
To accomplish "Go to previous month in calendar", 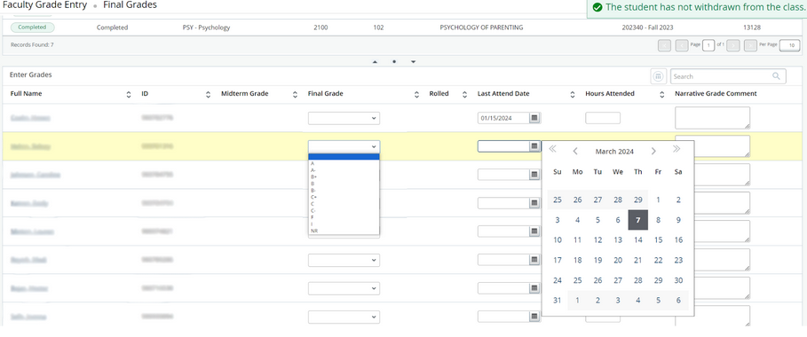I will click(575, 152).
